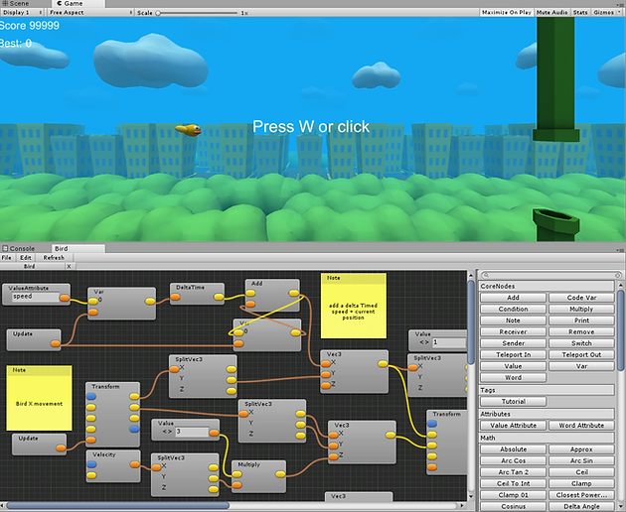The height and width of the screenshot is (512, 626).
Task: Open the Gizmos dropdown arrow
Action: 620,12
